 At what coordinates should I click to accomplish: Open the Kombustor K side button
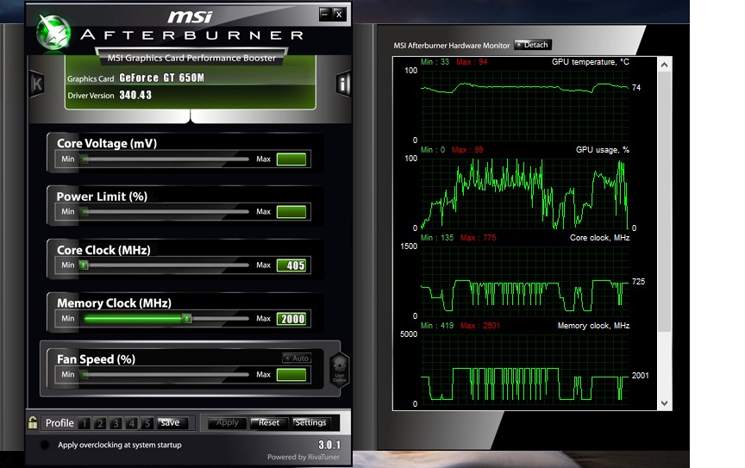36,84
